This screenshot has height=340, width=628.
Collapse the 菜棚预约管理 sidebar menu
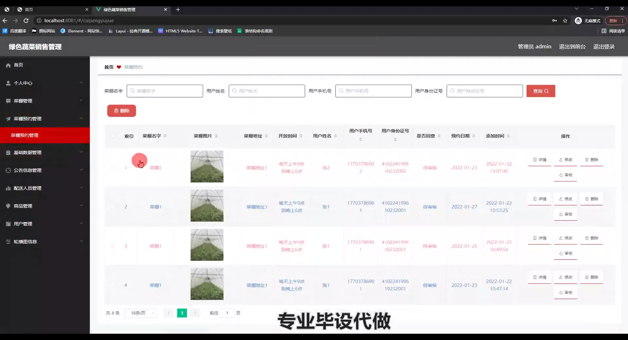[x=45, y=119]
